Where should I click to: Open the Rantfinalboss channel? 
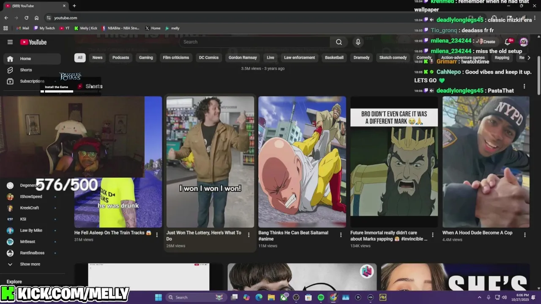tap(32, 253)
